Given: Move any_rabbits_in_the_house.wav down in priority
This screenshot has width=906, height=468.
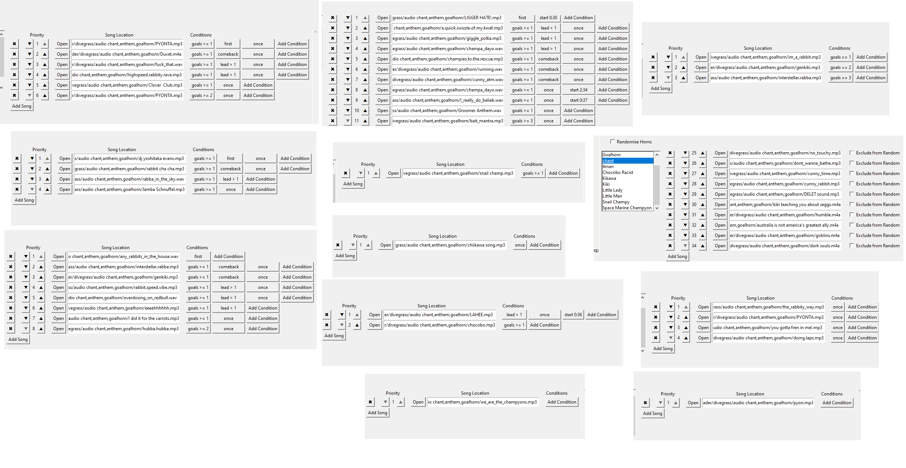Looking at the screenshot, I should [x=26, y=256].
